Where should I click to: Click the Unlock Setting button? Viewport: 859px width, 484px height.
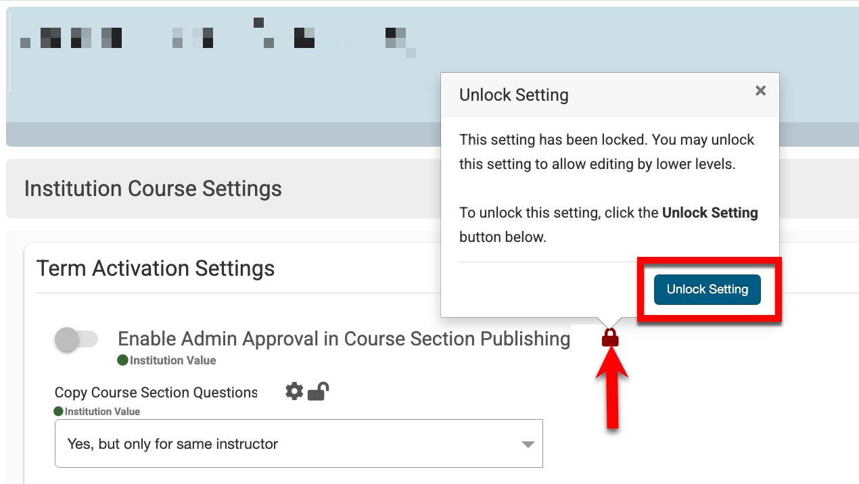[707, 289]
